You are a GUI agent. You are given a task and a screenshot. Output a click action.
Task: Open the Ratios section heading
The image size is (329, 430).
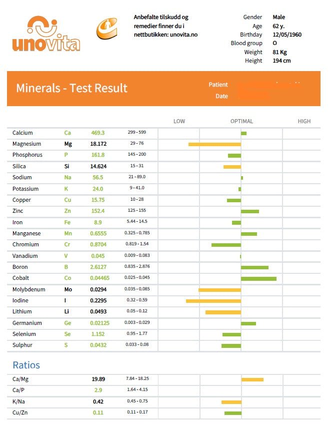(26, 365)
